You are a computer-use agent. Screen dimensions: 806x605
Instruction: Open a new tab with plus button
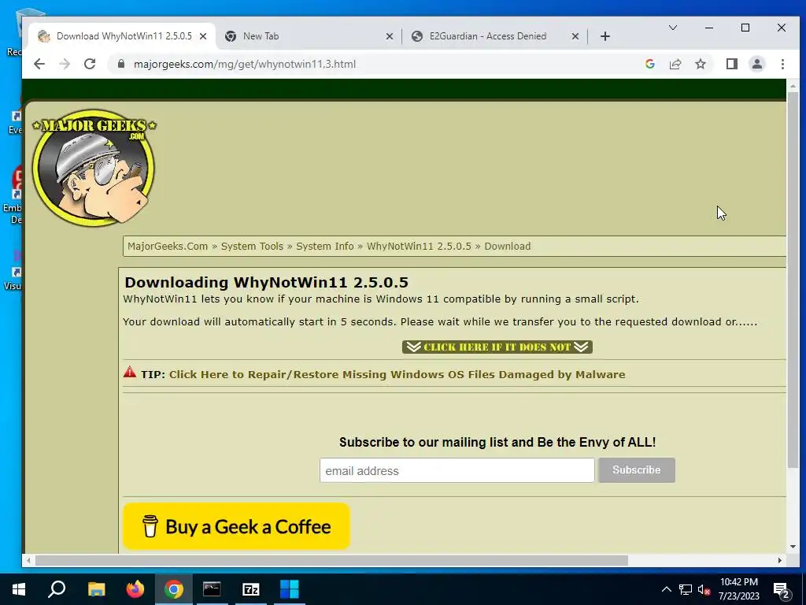[x=605, y=36]
